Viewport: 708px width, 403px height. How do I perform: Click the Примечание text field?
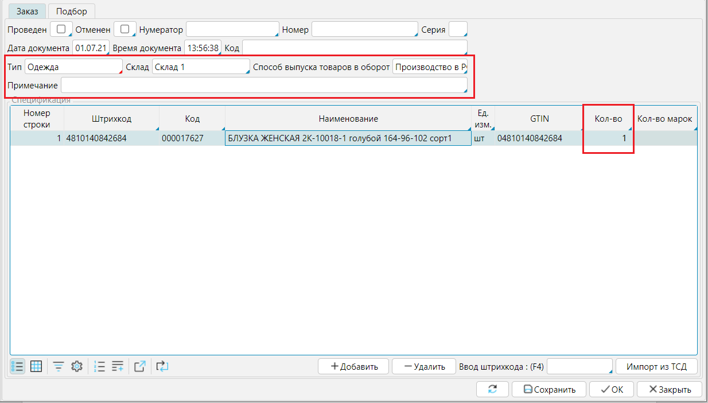click(x=264, y=86)
